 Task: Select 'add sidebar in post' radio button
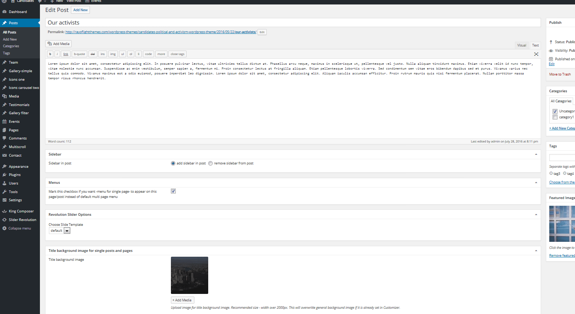(x=173, y=163)
